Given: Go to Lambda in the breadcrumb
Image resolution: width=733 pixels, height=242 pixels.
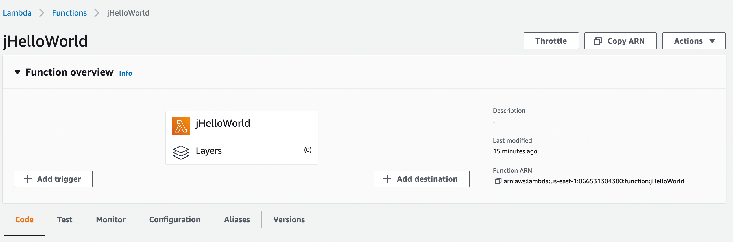Looking at the screenshot, I should click(17, 13).
